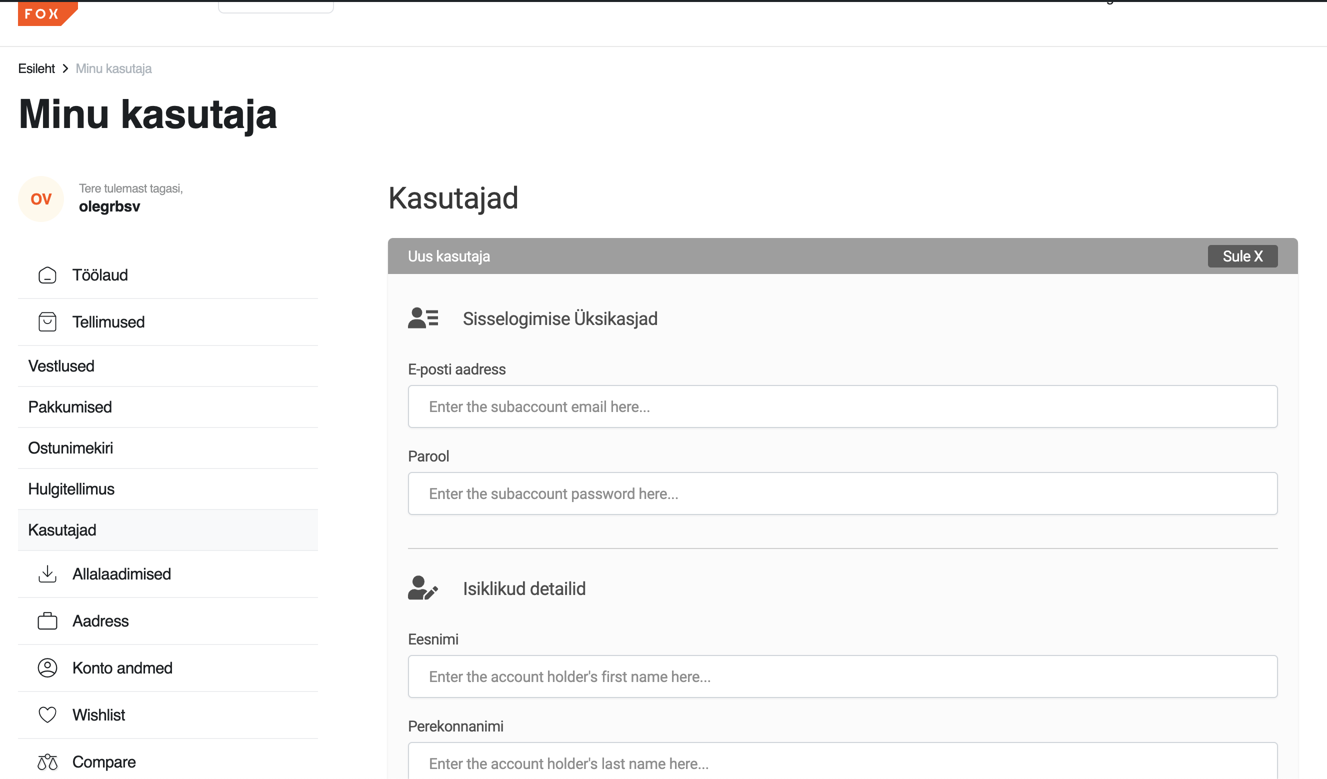Select Kasutajad menu item

(168, 530)
